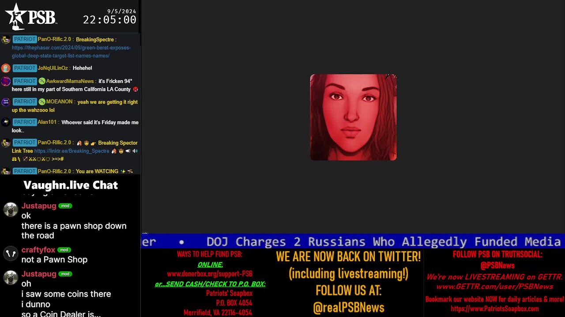Viewport: 565px width, 317px height.
Task: Click the @PSBNews TruthSocial handle
Action: point(497,265)
